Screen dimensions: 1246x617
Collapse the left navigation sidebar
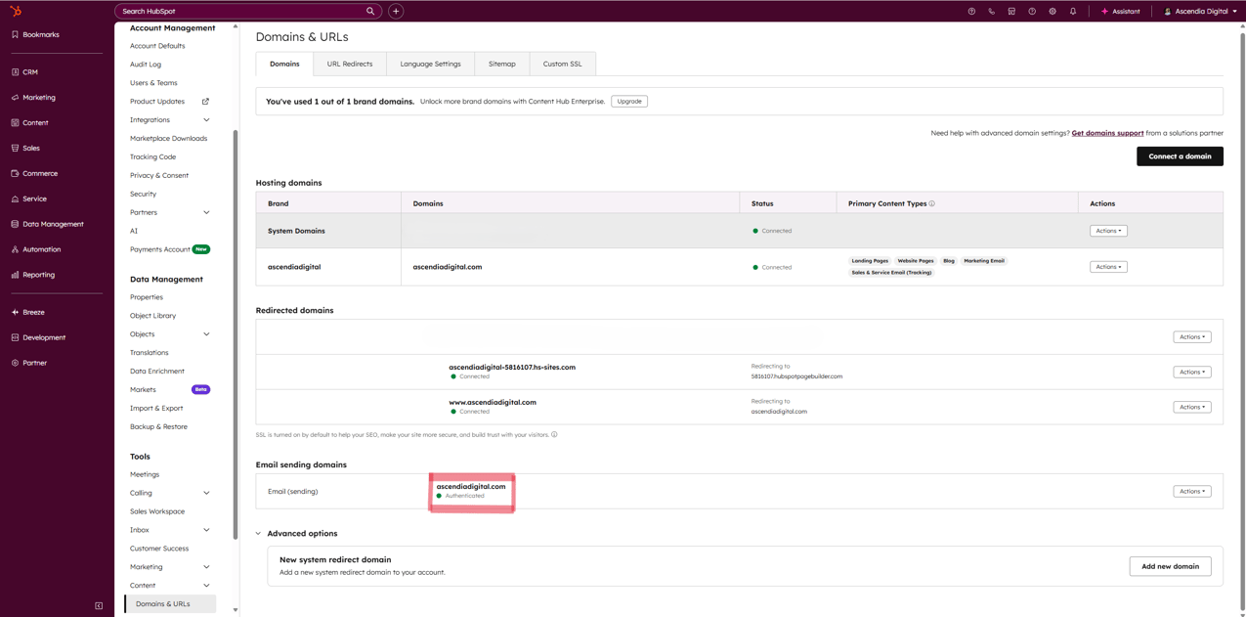coord(99,606)
